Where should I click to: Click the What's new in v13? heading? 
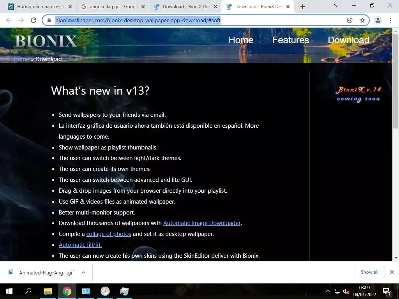tap(100, 90)
